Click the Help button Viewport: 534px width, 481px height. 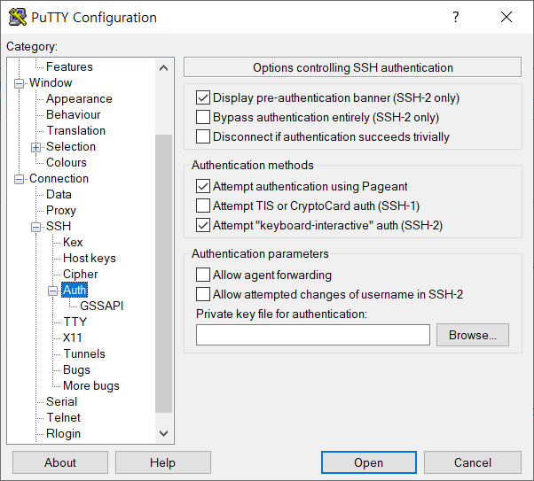click(163, 462)
